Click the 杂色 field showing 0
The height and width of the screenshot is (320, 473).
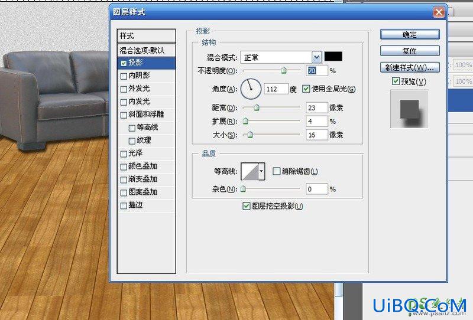[x=317, y=189]
